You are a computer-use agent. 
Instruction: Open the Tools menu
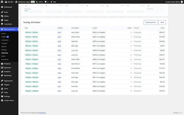tap(9, 93)
